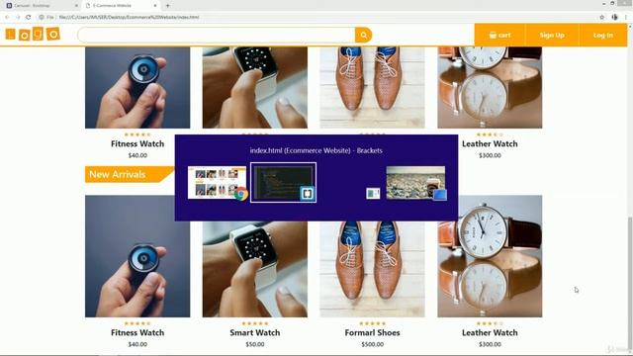This screenshot has height=356, width=633.
Task: Click the orange search magnifier button
Action: pyautogui.click(x=363, y=36)
